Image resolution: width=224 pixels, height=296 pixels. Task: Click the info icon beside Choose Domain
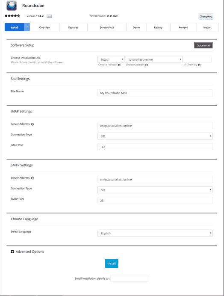click(147, 65)
